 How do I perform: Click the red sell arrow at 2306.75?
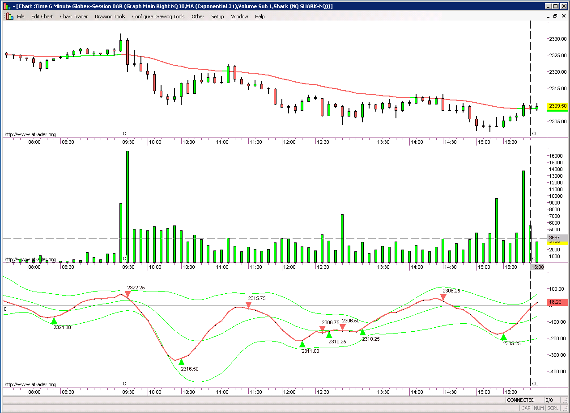click(x=322, y=329)
